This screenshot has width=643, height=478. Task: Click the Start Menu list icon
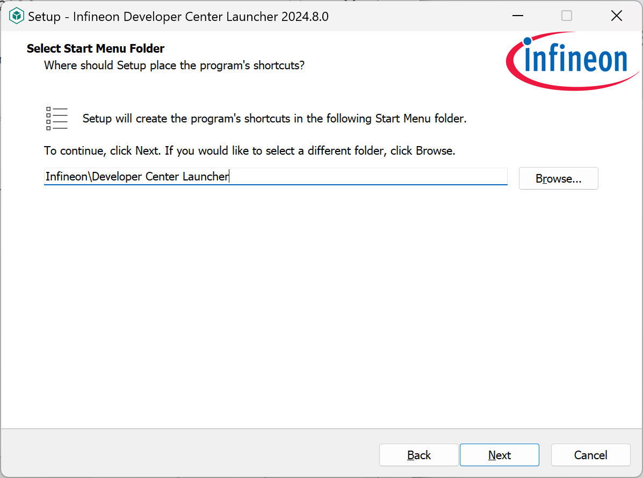tap(57, 119)
